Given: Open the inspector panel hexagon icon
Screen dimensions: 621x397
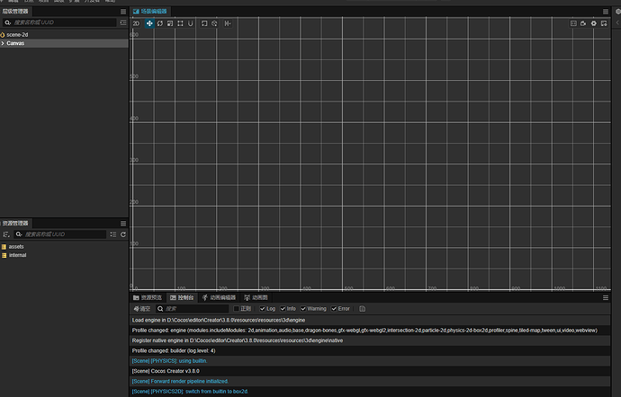Looking at the screenshot, I should tap(617, 12).
